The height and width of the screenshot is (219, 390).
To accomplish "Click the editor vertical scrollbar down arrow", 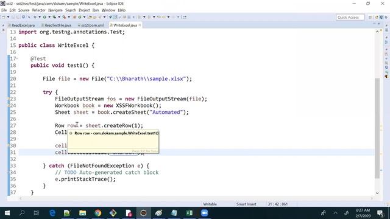I will [x=377, y=193].
